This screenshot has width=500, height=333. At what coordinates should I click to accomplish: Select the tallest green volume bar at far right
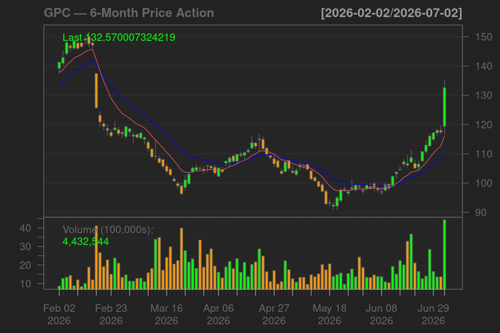(x=445, y=254)
